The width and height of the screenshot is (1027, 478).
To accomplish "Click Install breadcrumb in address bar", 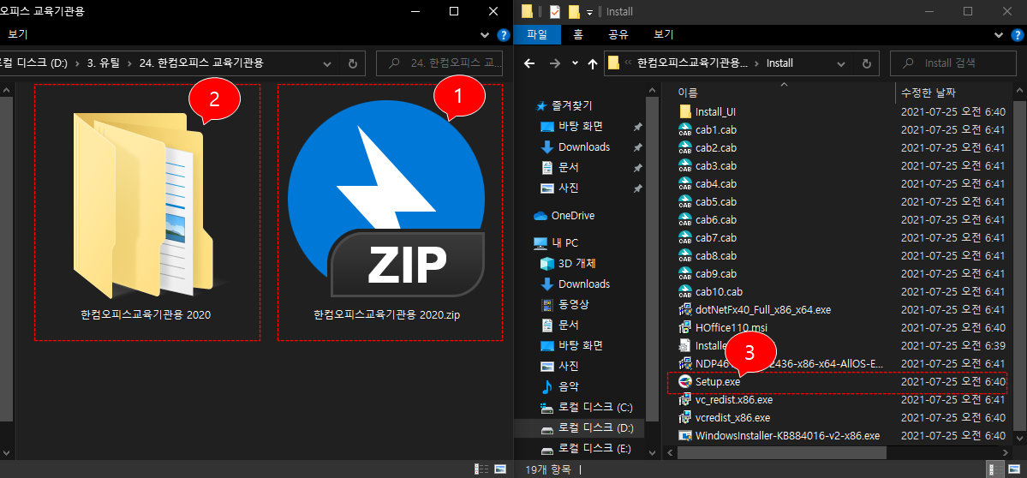I will point(780,63).
